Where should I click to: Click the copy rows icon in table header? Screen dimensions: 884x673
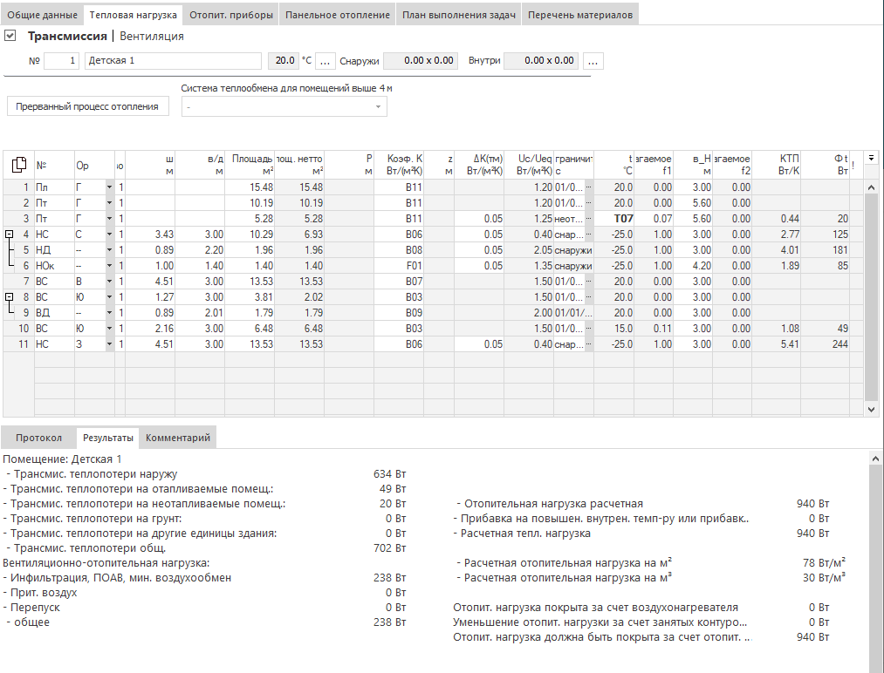pyautogui.click(x=18, y=165)
